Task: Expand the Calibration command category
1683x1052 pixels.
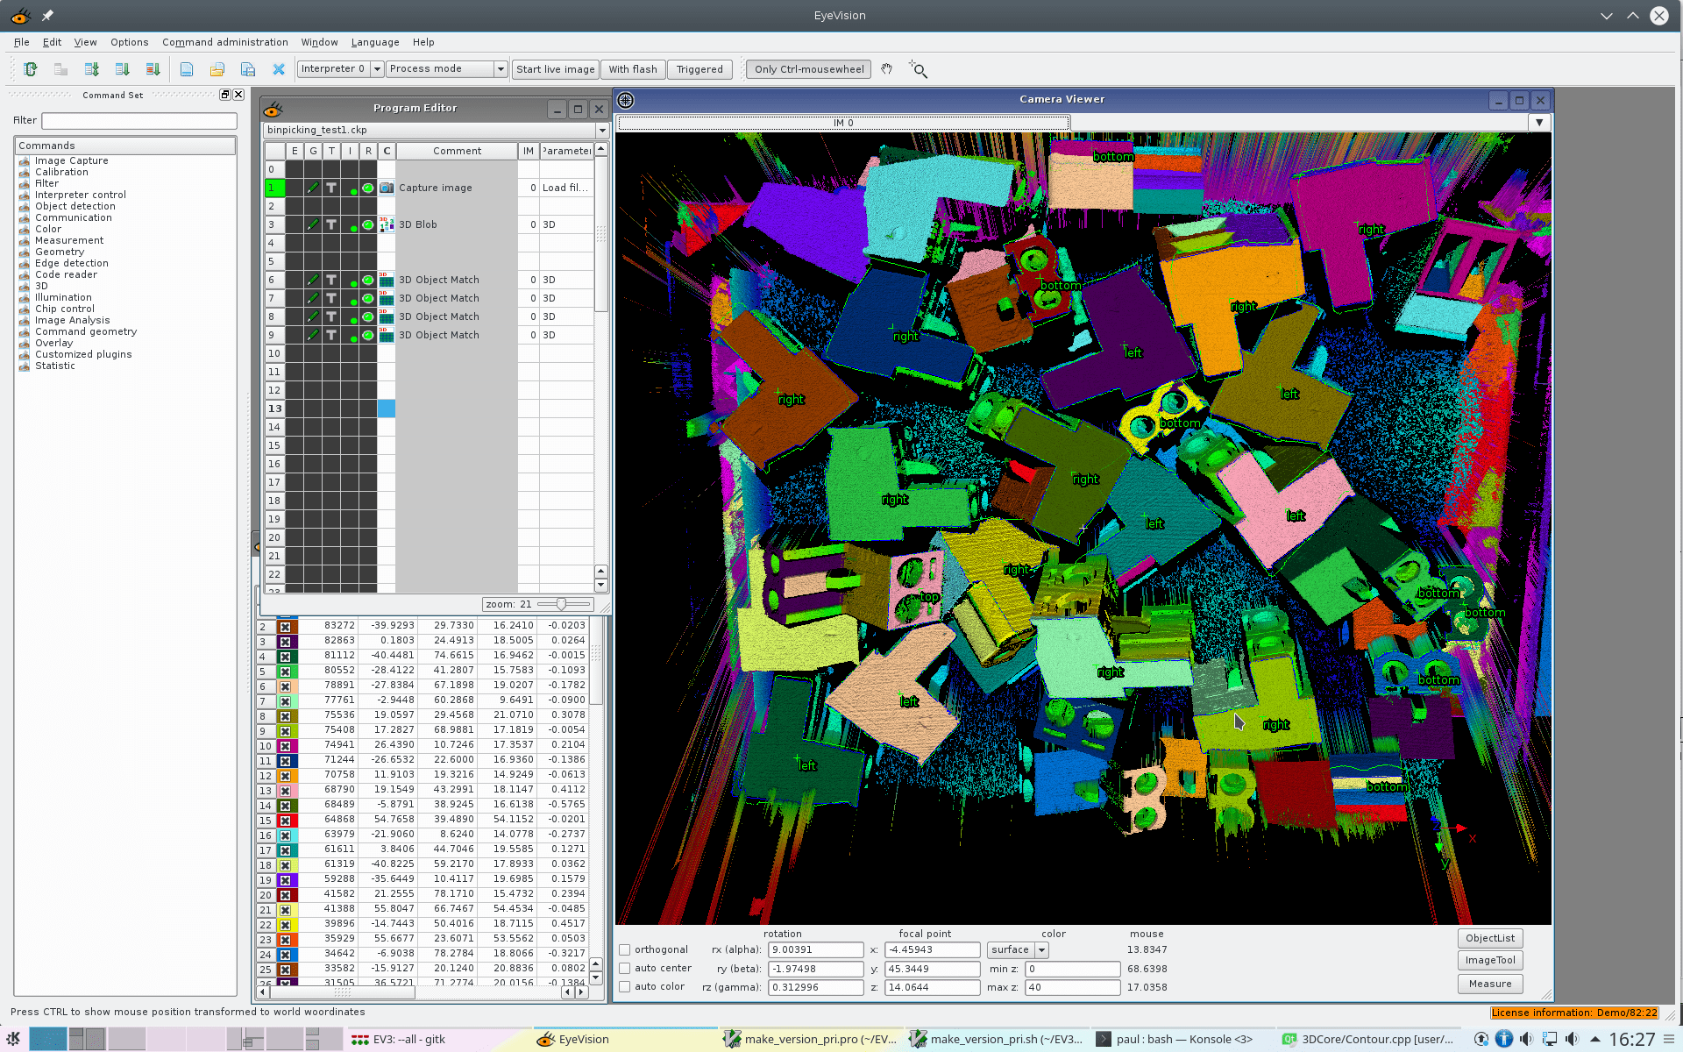Action: tap(61, 172)
